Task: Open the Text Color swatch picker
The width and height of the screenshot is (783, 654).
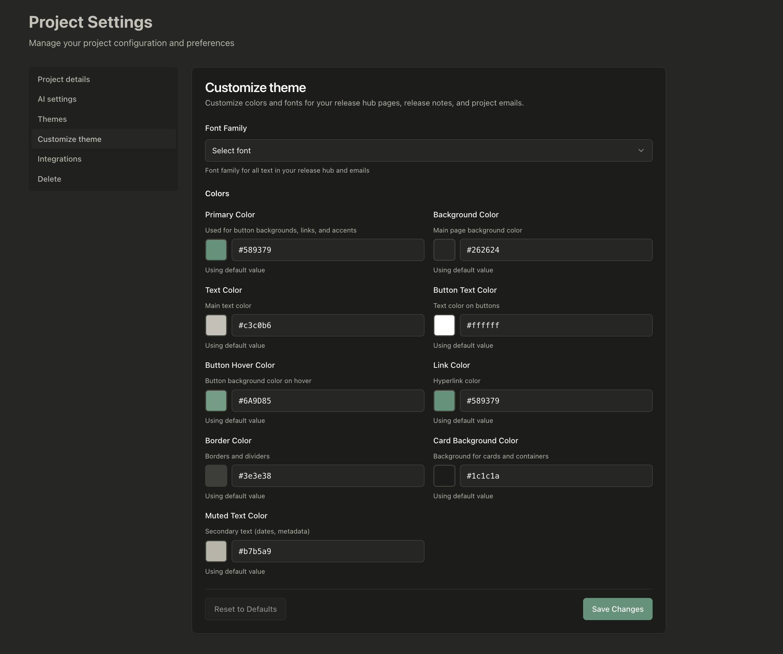Action: [216, 325]
